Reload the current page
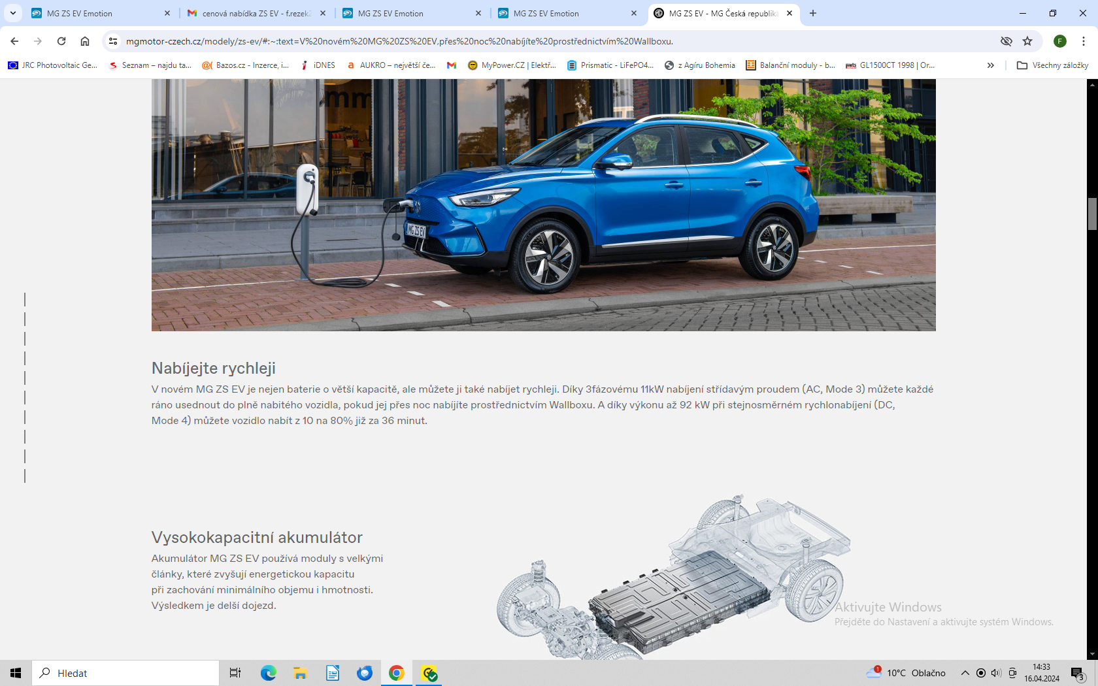 click(x=61, y=41)
